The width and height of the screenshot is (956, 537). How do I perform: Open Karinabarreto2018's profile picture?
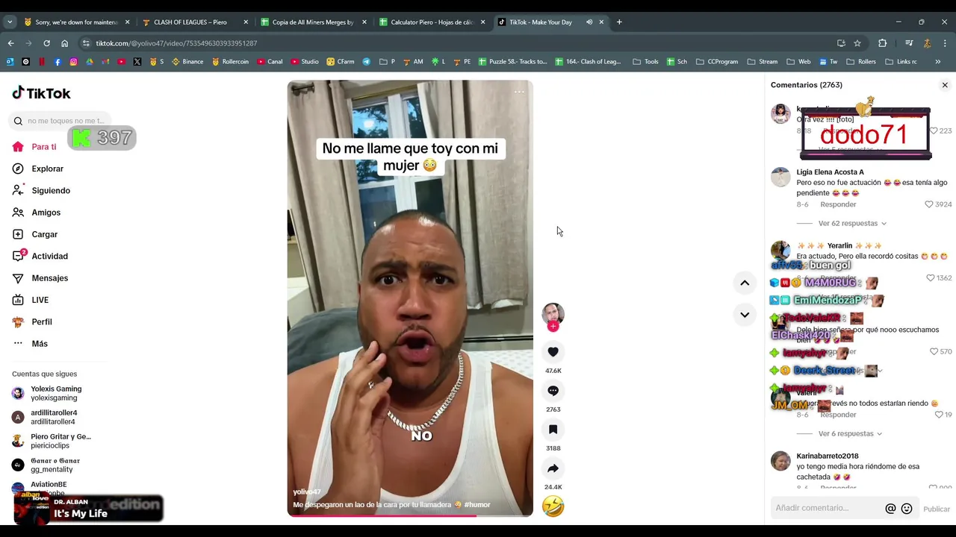(x=780, y=461)
